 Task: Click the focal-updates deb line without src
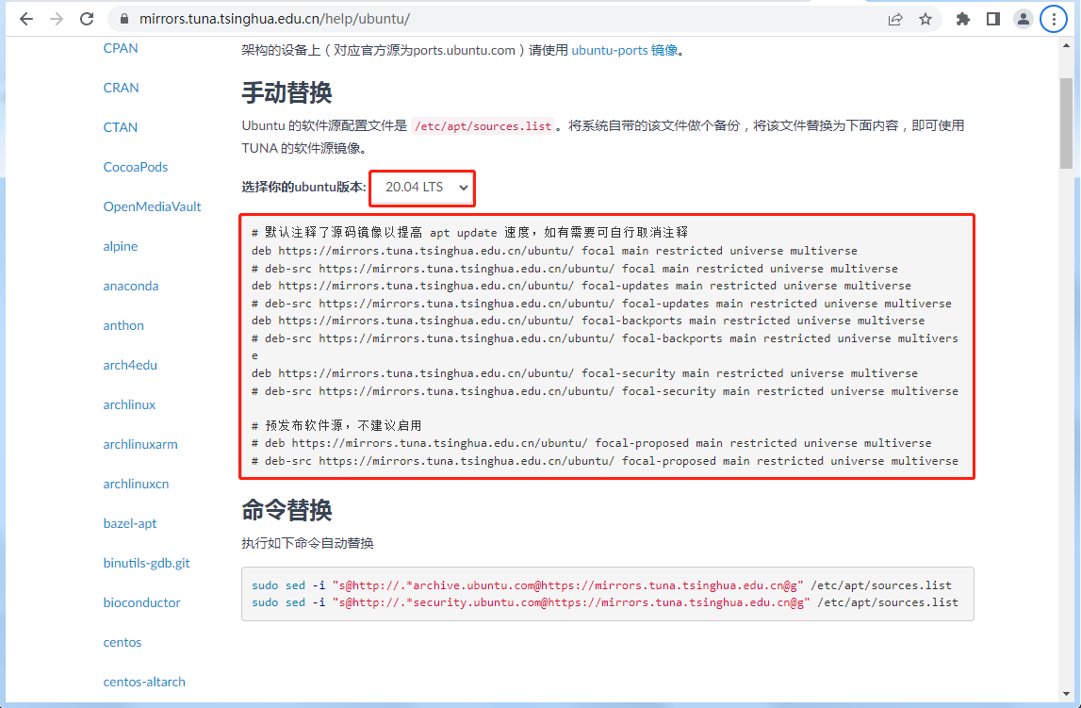tap(581, 286)
